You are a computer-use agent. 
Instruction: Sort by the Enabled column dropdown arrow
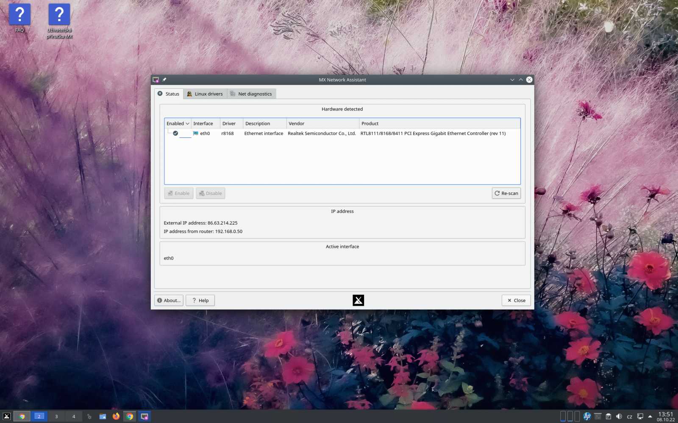coord(187,124)
